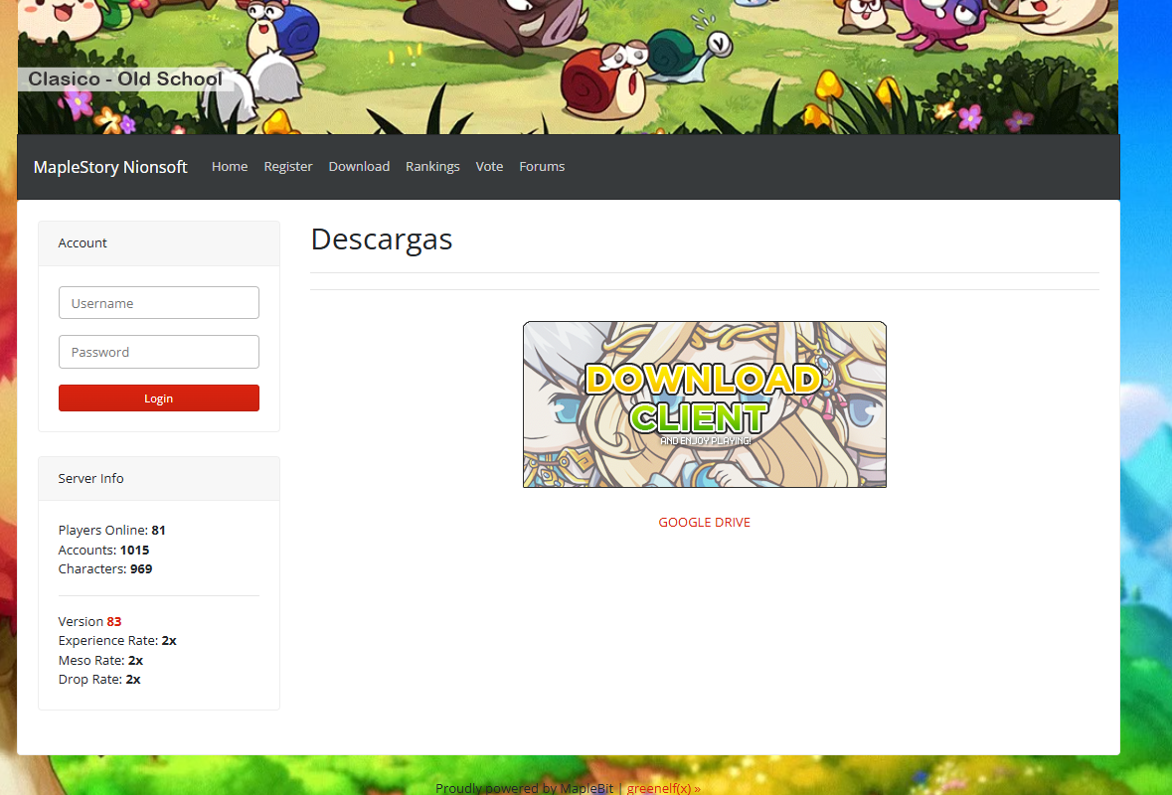Select the Characters: 969 line
This screenshot has height=795, width=1172.
tap(105, 569)
